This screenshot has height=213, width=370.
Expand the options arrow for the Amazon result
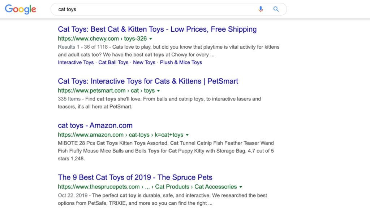coord(187,135)
